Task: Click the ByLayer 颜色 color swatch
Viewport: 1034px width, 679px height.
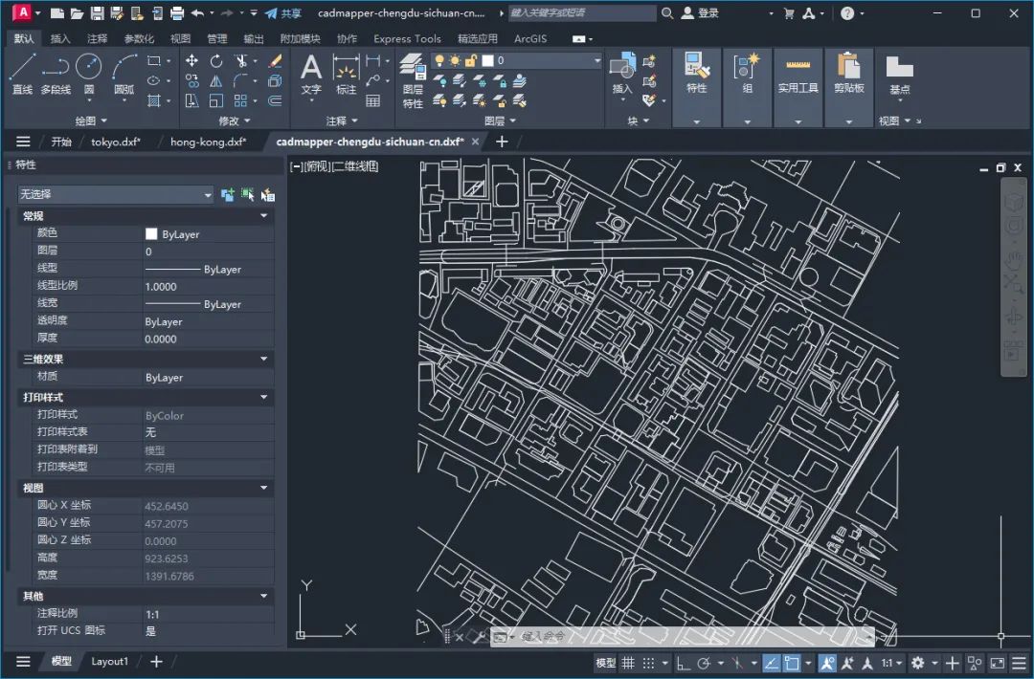Action: pyautogui.click(x=151, y=233)
